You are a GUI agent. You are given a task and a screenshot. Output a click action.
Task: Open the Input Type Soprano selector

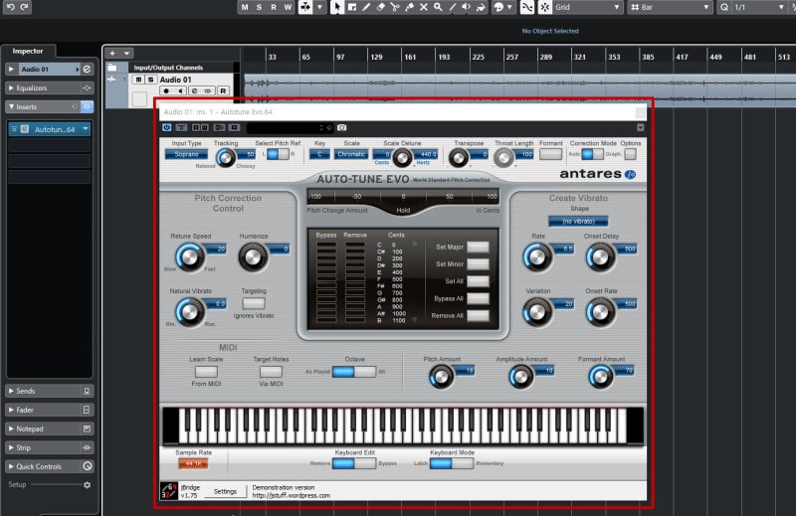(186, 154)
